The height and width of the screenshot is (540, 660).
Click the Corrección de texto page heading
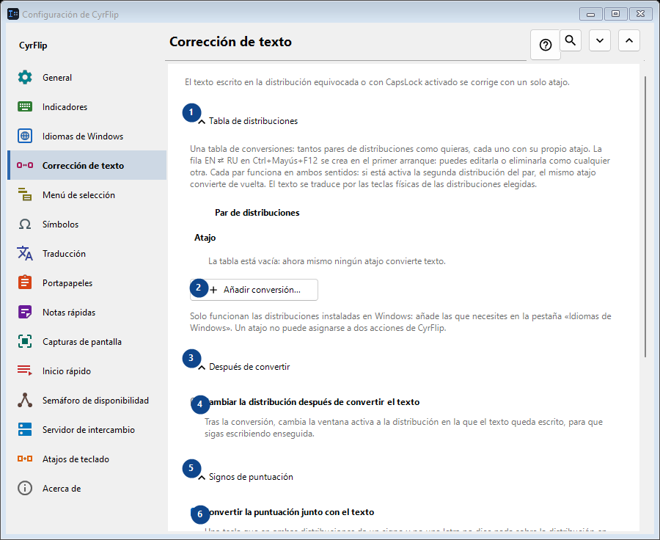(x=231, y=42)
